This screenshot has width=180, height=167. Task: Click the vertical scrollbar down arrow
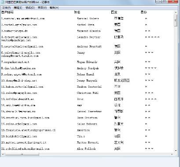(176, 151)
